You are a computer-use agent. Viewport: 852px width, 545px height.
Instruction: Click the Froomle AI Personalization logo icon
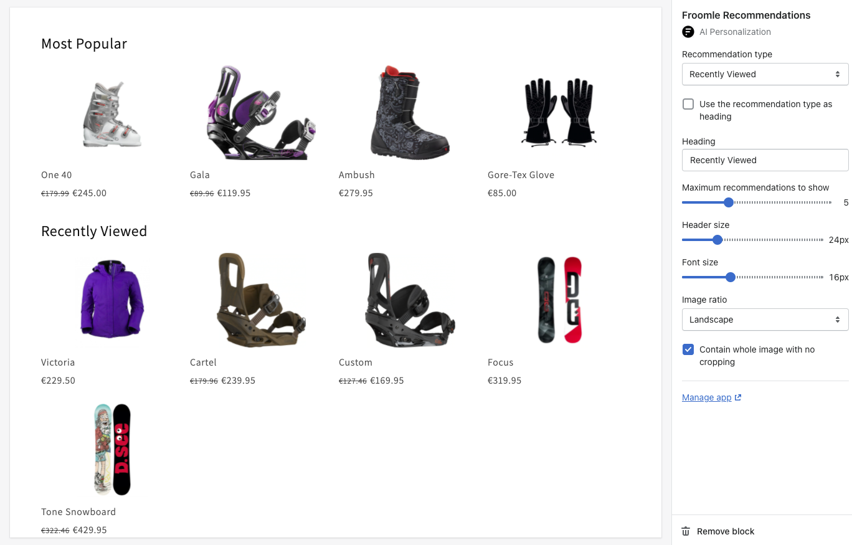[x=688, y=32]
